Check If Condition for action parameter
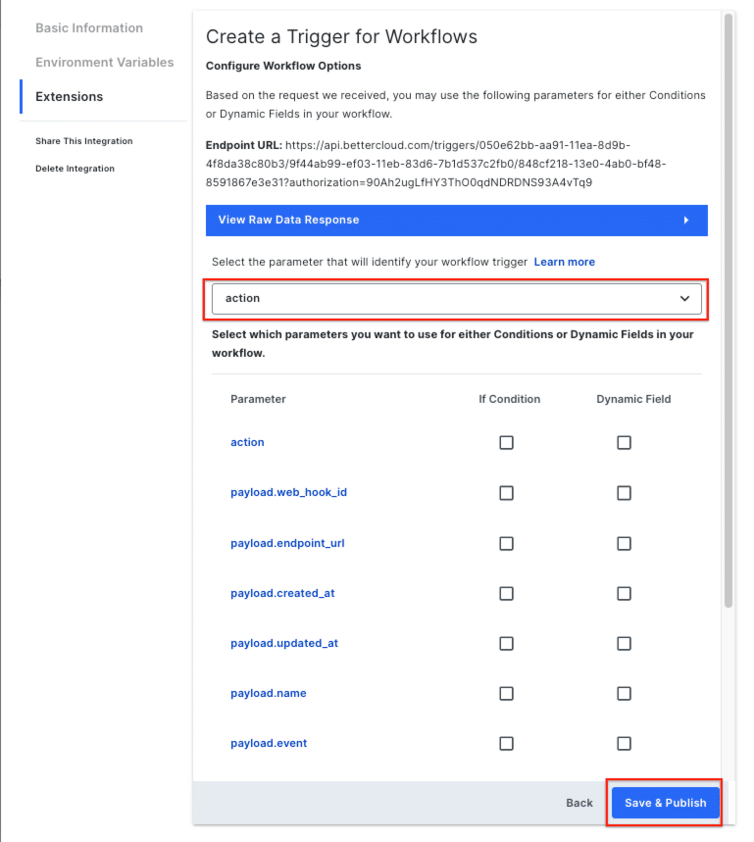 pyautogui.click(x=507, y=442)
